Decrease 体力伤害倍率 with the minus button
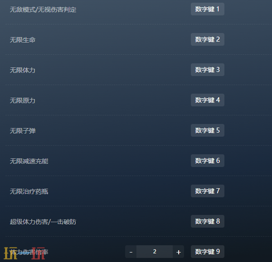This screenshot has height=262, width=272. [x=131, y=252]
